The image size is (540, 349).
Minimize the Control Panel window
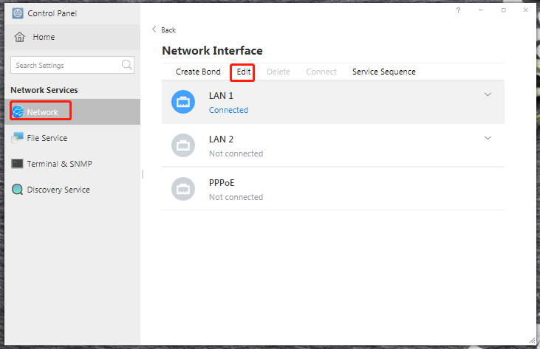pos(480,10)
